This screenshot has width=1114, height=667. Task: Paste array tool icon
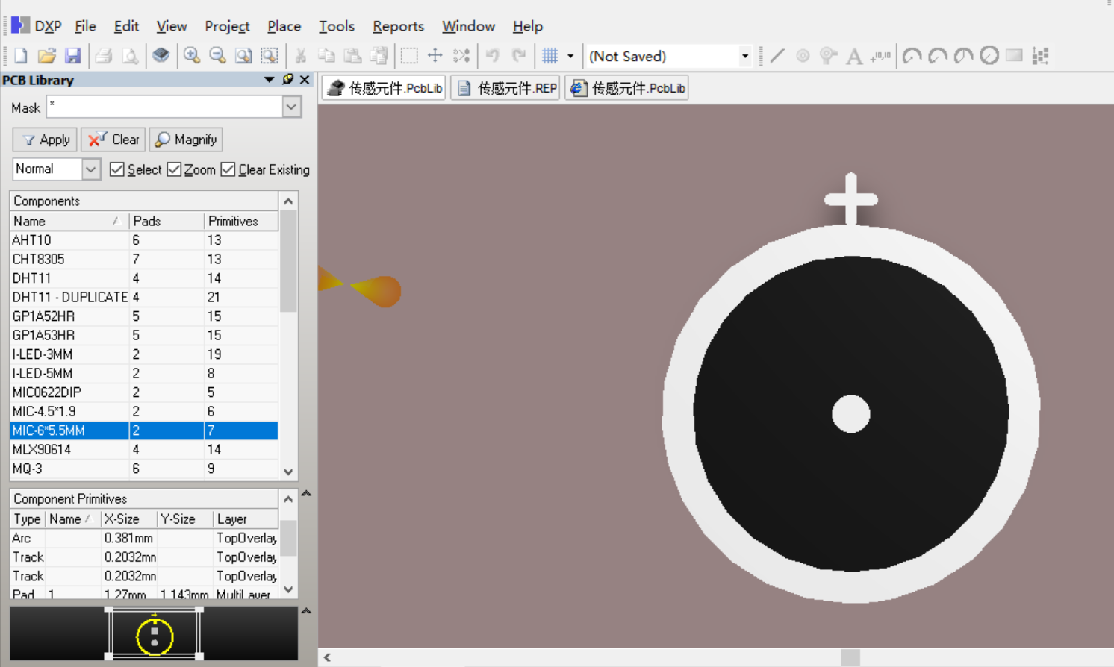point(1040,56)
